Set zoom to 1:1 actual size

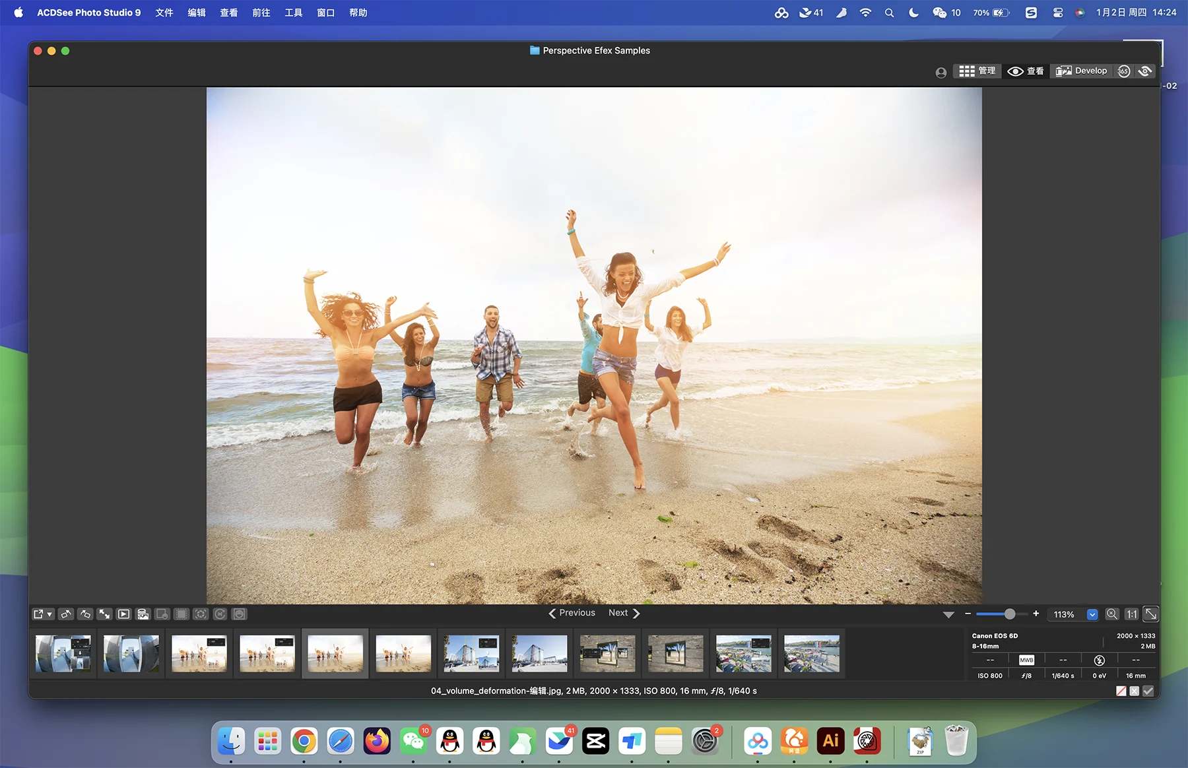[1132, 614]
